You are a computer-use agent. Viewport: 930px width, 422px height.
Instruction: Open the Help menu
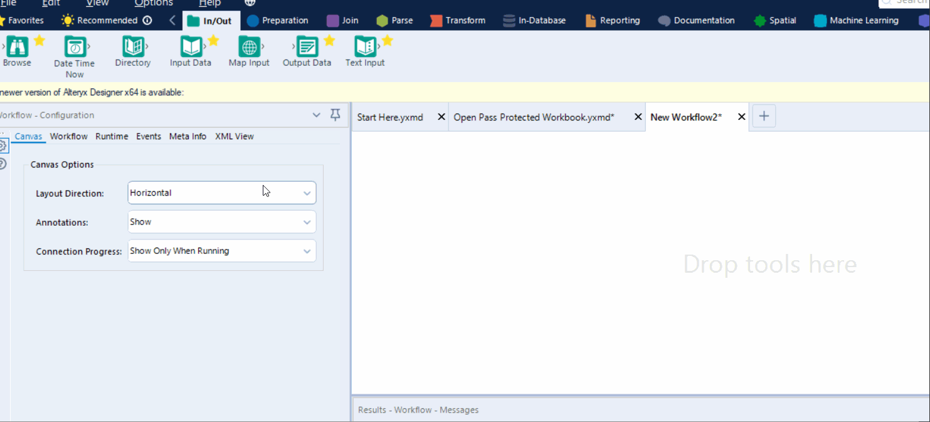coord(209,3)
